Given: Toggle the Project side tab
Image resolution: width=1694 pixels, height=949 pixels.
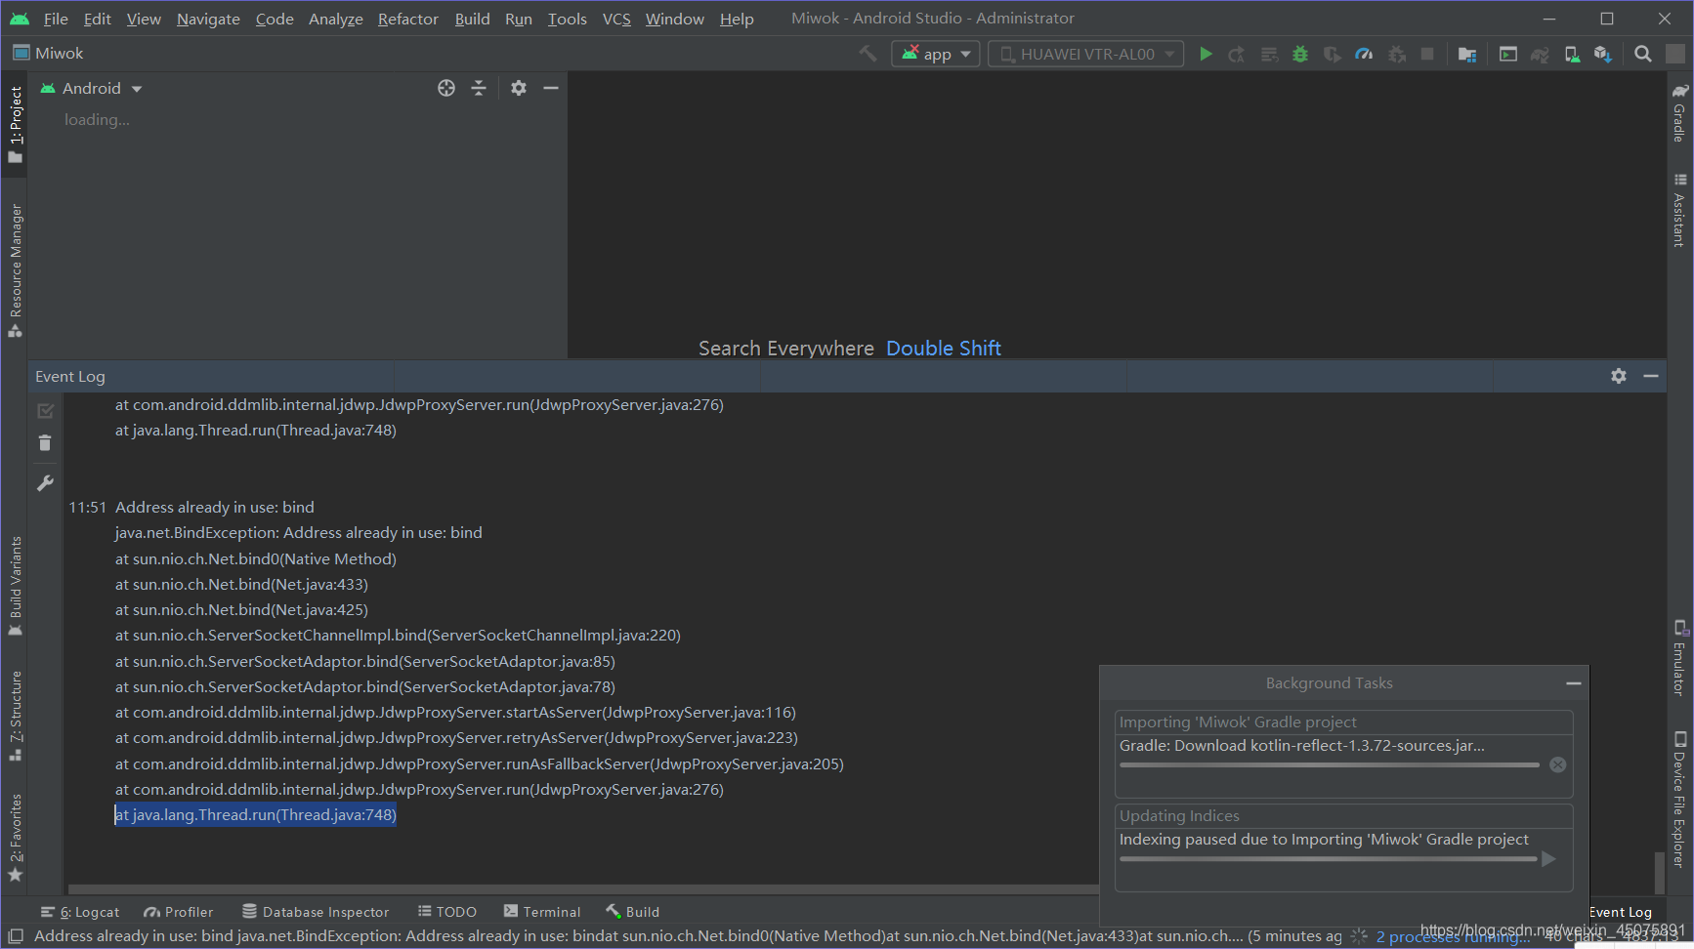Looking at the screenshot, I should (15, 124).
